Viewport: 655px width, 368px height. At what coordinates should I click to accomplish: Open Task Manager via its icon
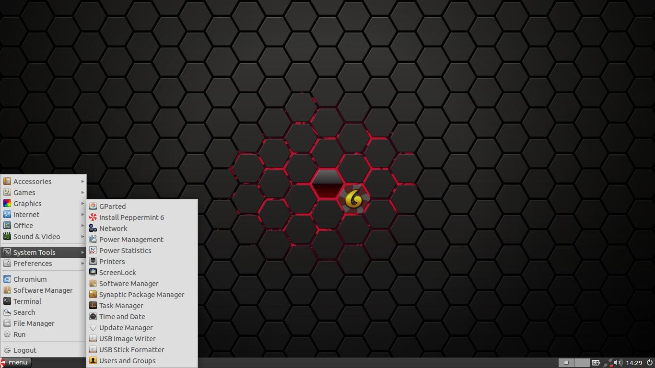pos(93,306)
